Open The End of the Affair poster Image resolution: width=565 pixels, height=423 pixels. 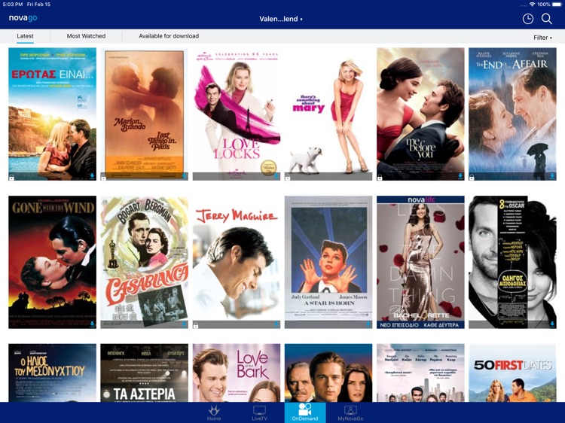pos(512,114)
